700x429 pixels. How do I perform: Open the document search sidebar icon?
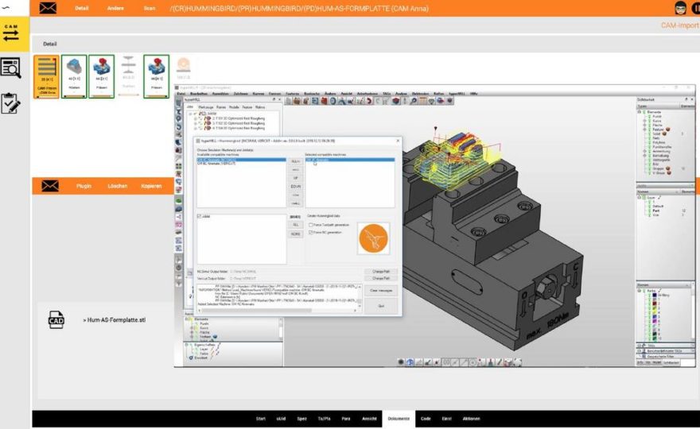pyautogui.click(x=10, y=68)
